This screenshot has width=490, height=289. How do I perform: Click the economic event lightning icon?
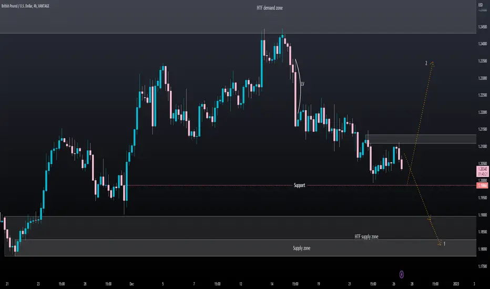tap(402, 274)
